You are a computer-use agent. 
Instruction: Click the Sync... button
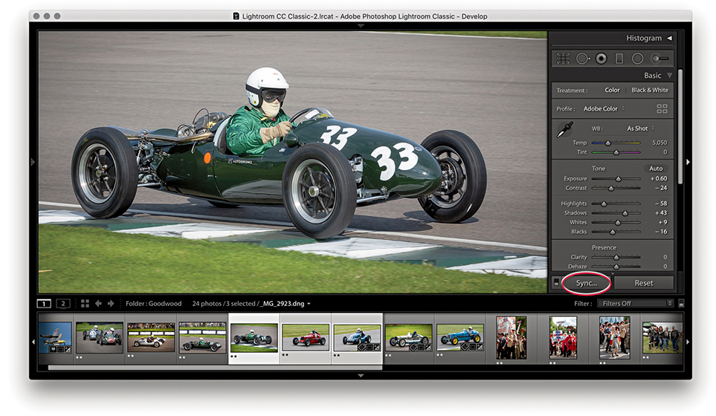pyautogui.click(x=587, y=283)
